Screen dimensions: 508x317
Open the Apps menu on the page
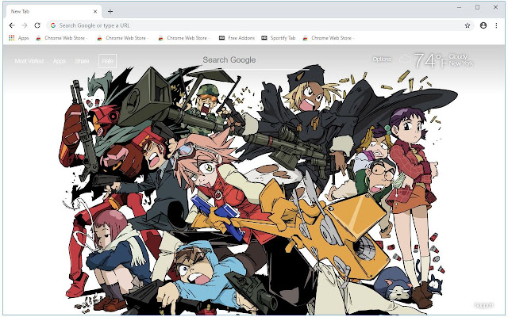(60, 61)
